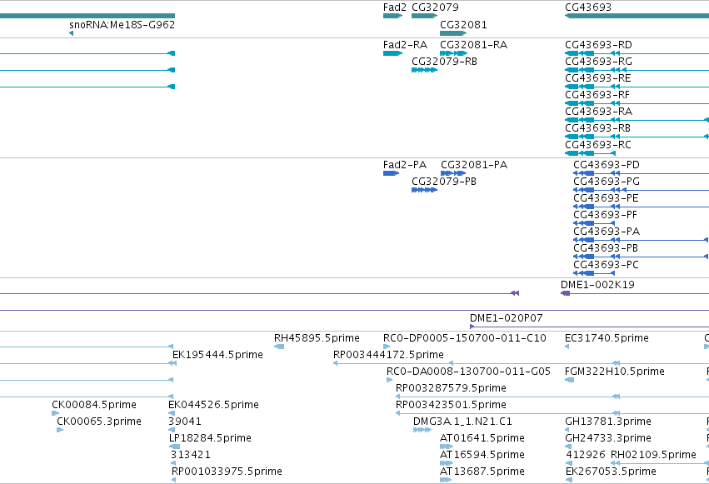The width and height of the screenshot is (709, 484).
Task: Click protein CG43693-PE
Action: click(x=606, y=198)
